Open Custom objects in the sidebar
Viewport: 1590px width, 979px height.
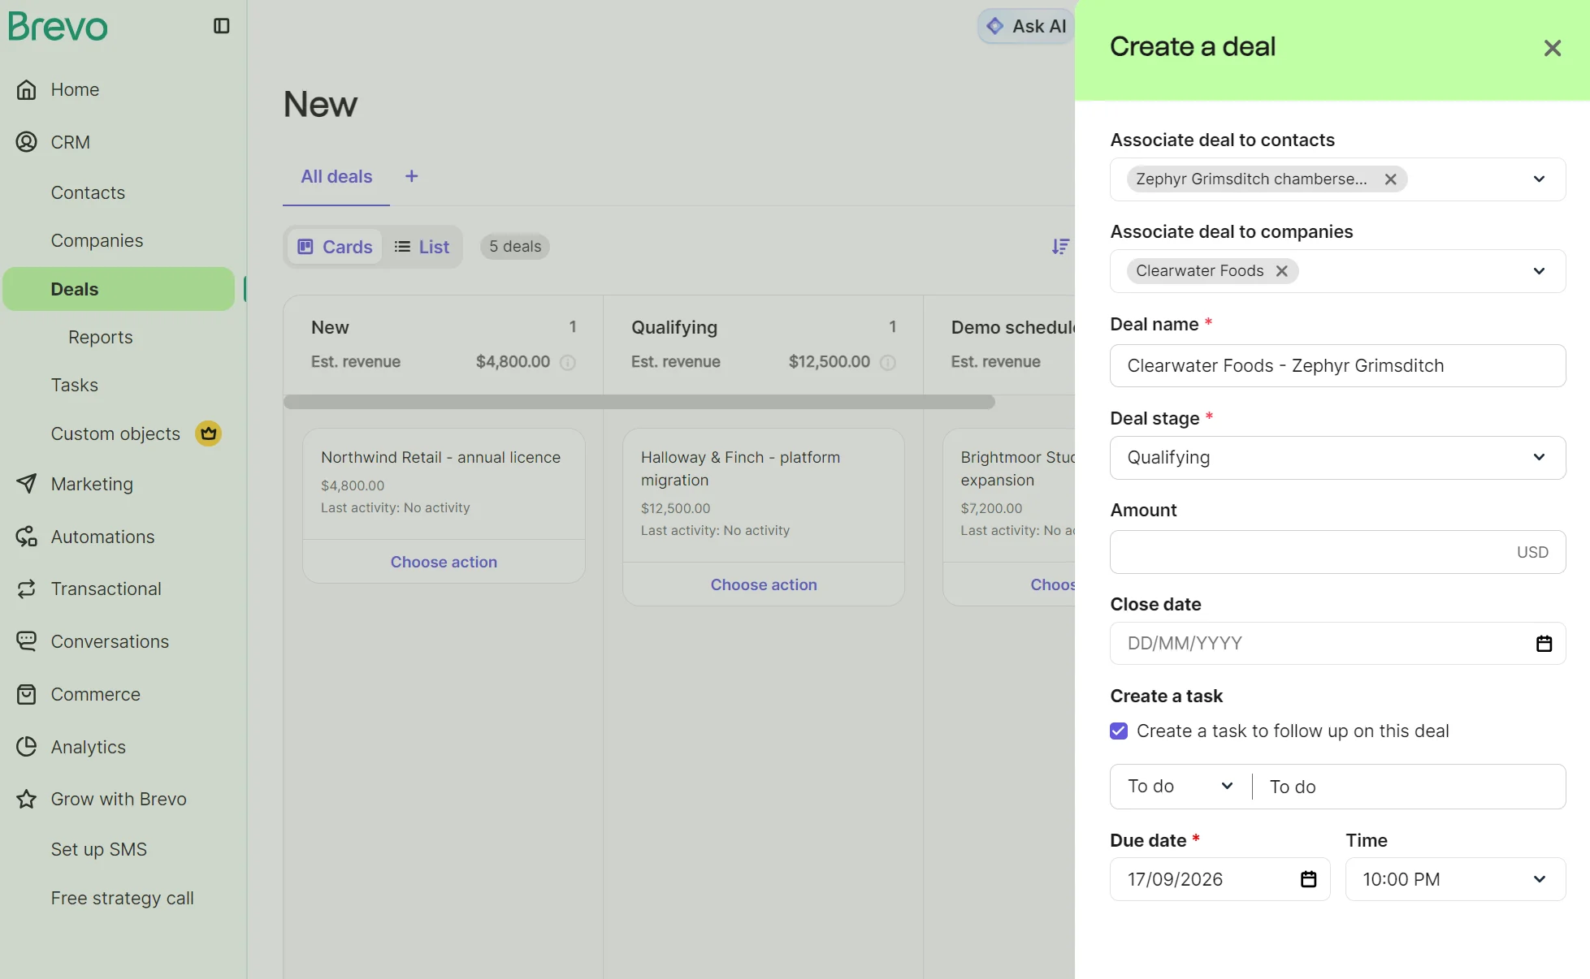pos(115,433)
